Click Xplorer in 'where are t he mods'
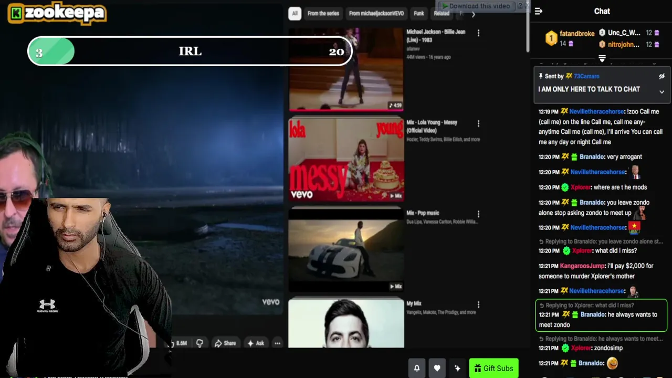 581,187
